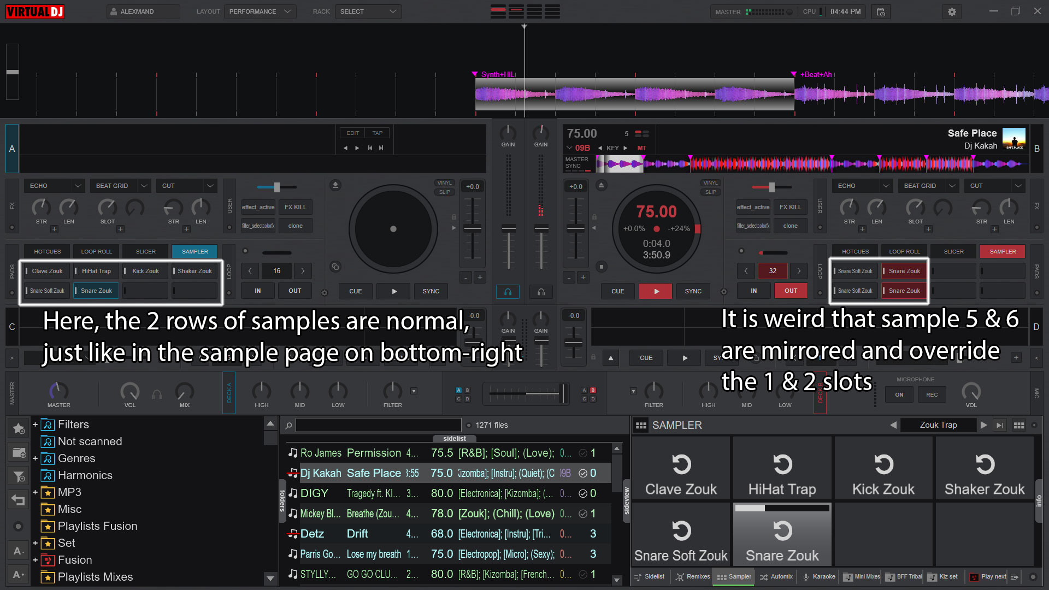Viewport: 1049px width, 590px height.
Task: Toggle left deck headphone cue
Action: [508, 292]
